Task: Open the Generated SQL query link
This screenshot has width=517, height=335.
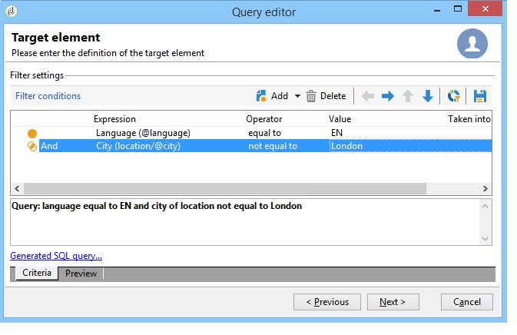Action: point(56,256)
